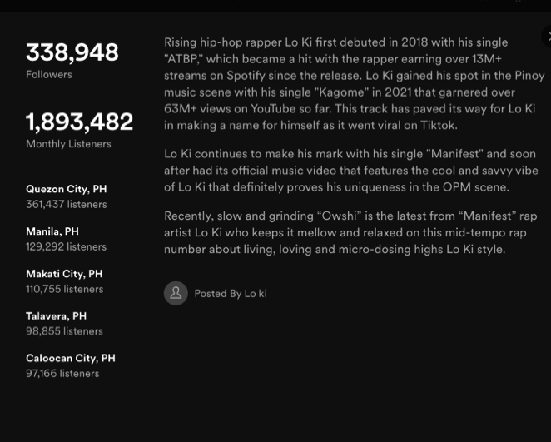Click 110,755 listeners under Makati City

65,289
